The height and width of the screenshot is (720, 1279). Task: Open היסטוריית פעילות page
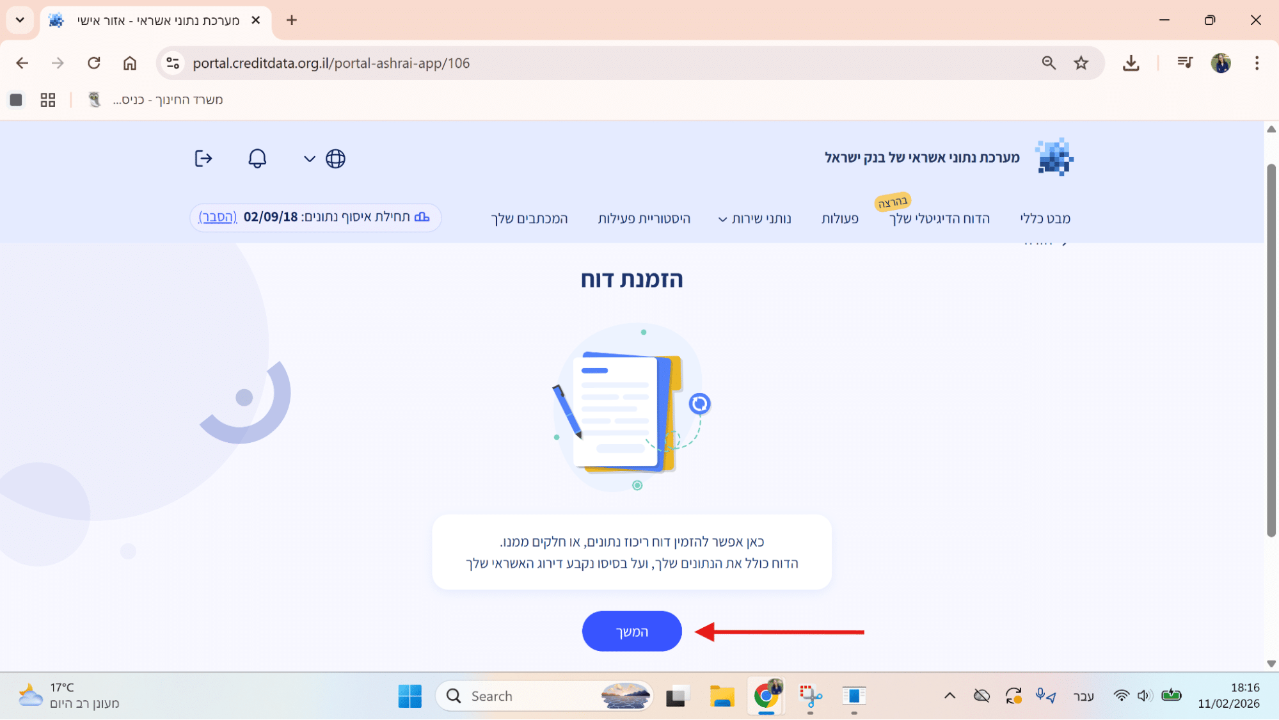click(x=644, y=218)
